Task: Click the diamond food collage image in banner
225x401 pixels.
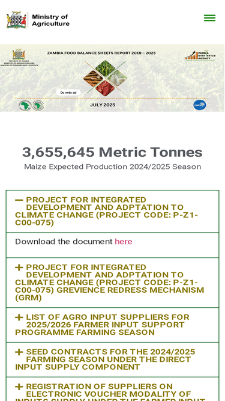Action: 106,78
